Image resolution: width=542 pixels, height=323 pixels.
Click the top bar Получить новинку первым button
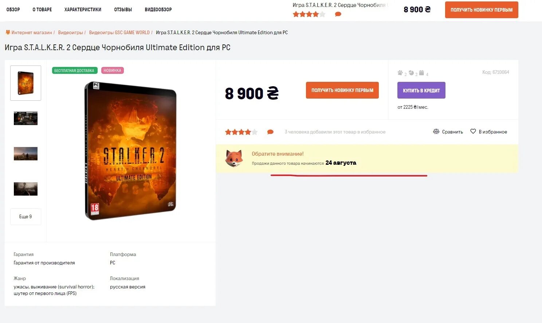click(482, 10)
